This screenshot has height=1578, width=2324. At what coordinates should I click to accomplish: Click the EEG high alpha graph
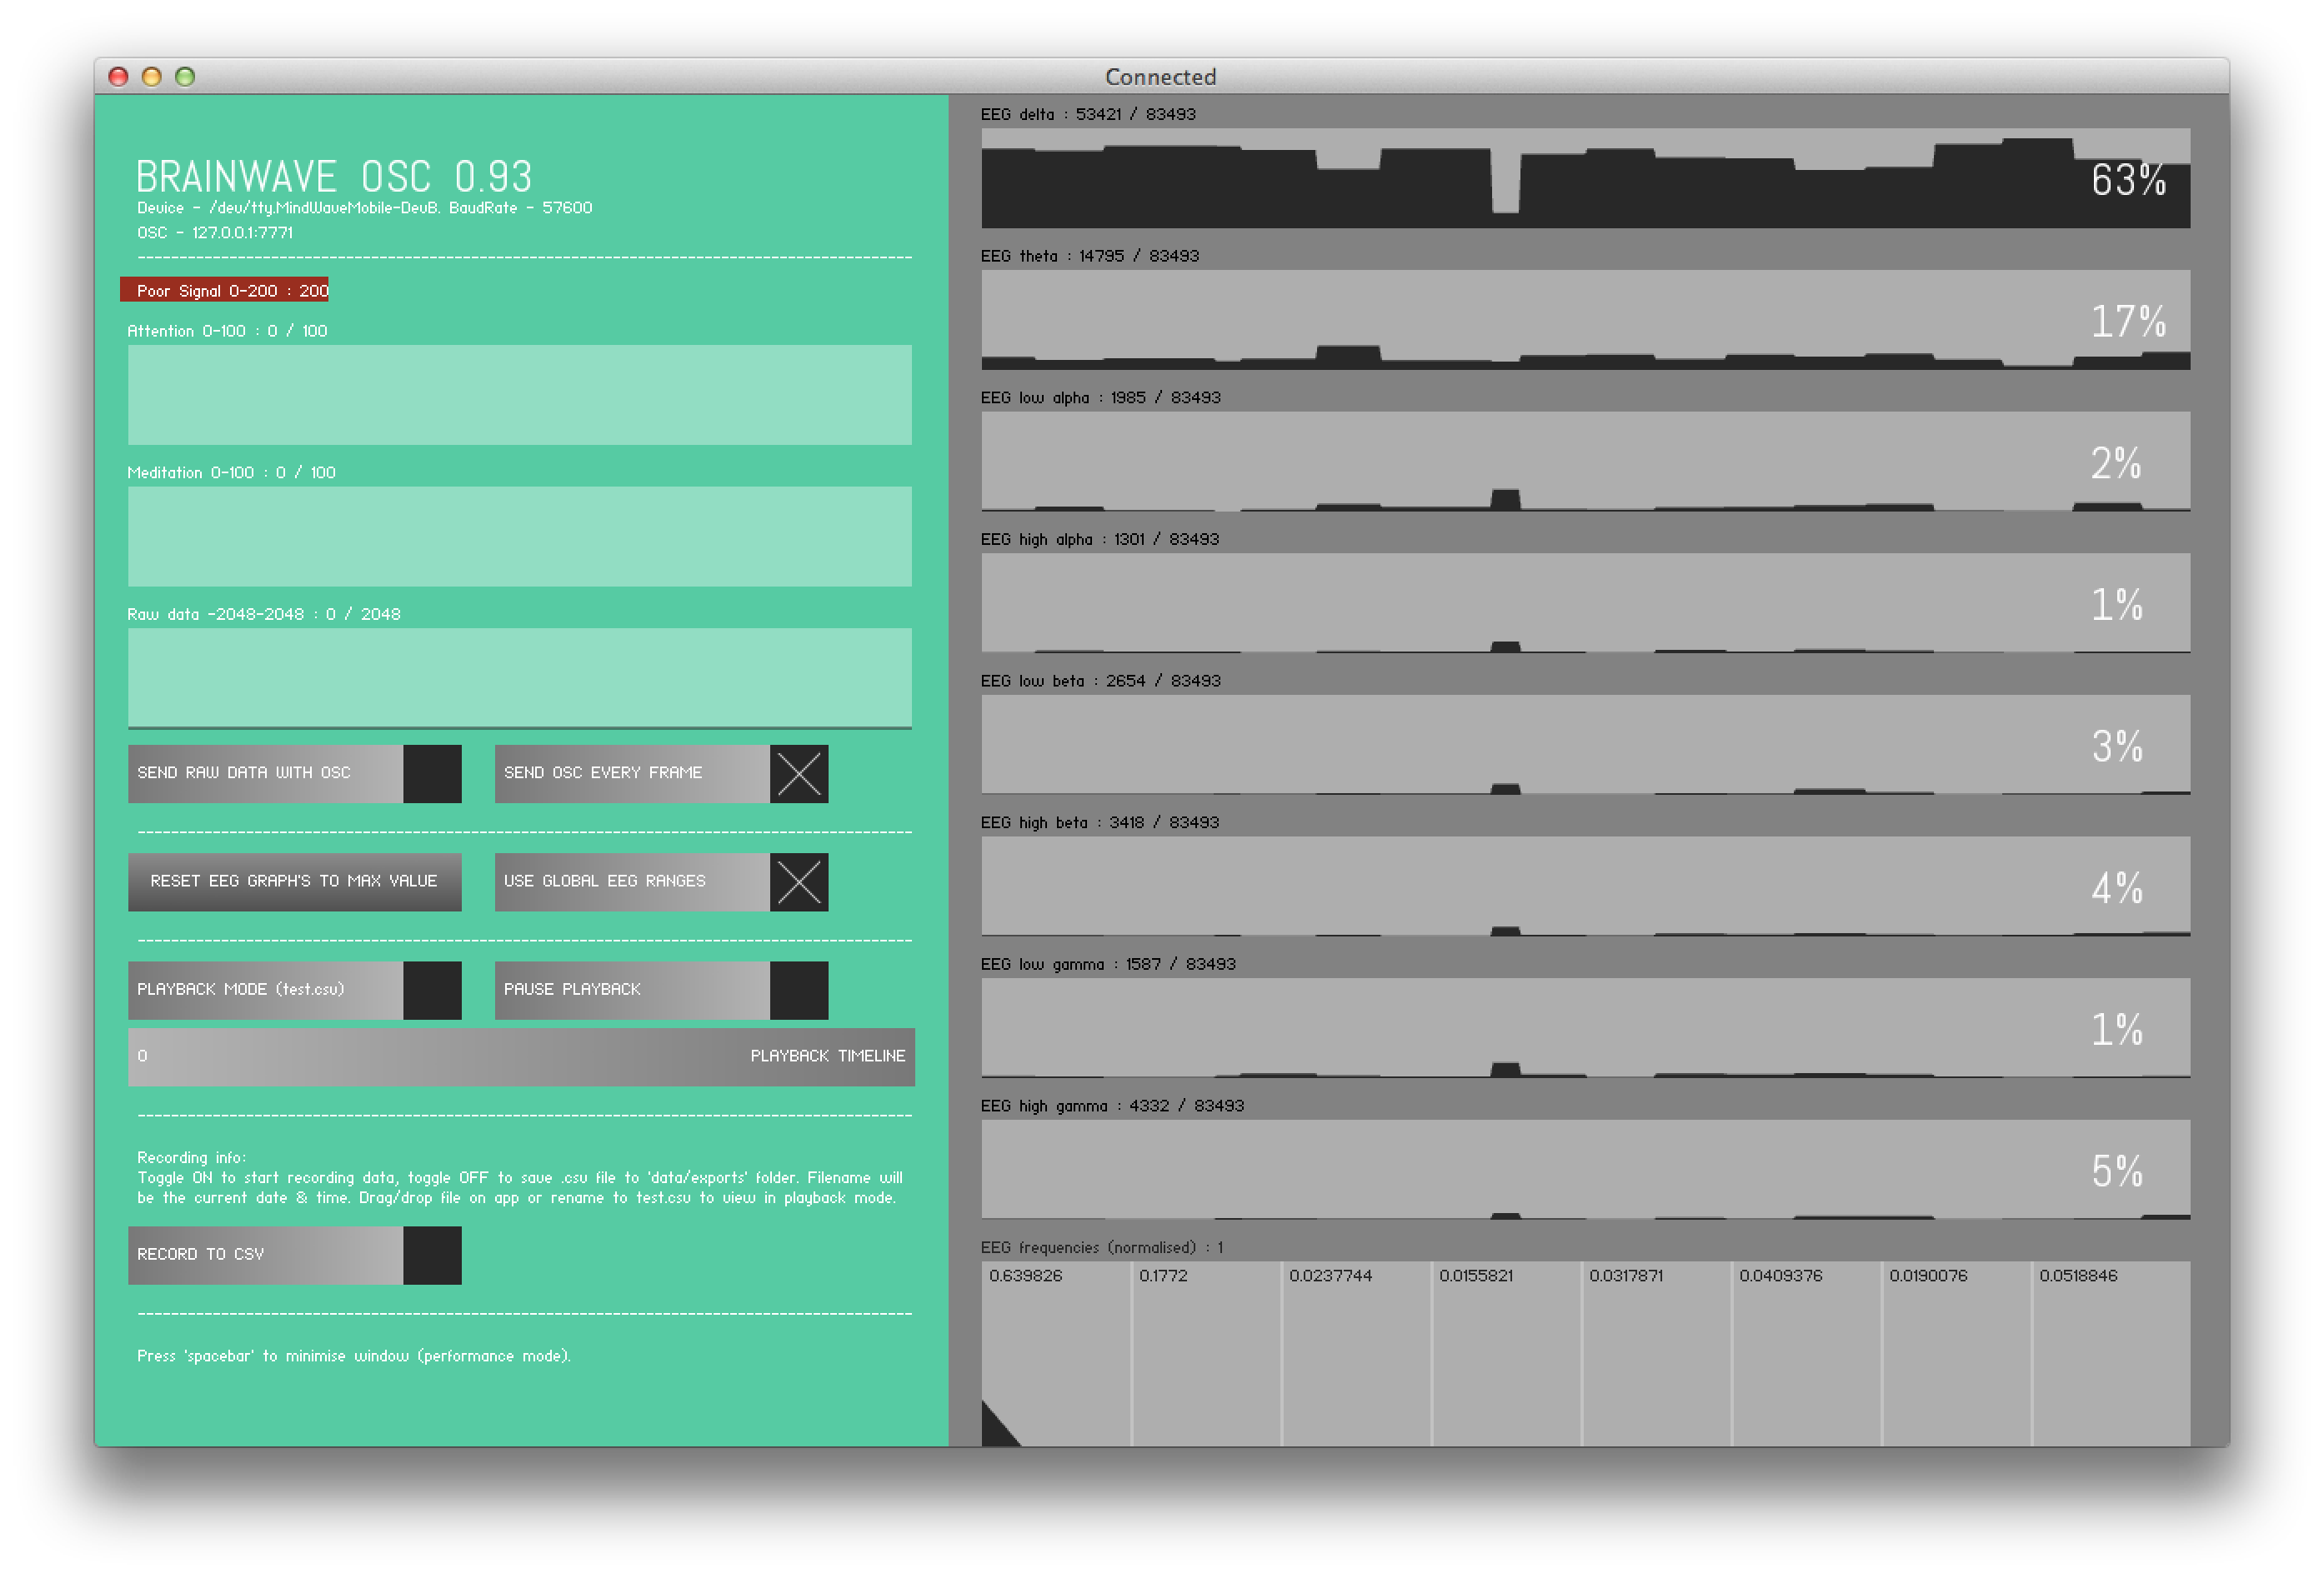1585,603
